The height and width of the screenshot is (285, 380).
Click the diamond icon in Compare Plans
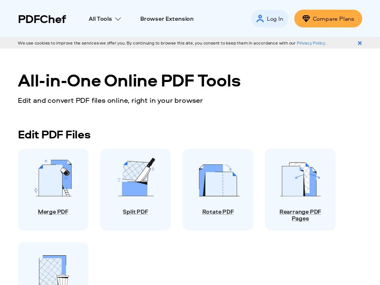[306, 19]
